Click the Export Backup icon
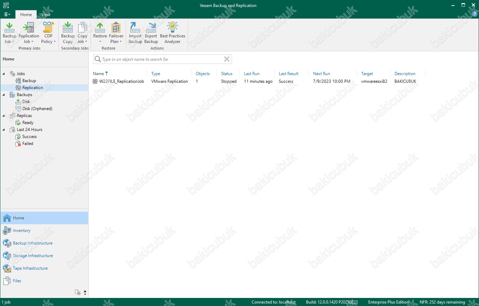This screenshot has height=306, width=479. point(151,32)
